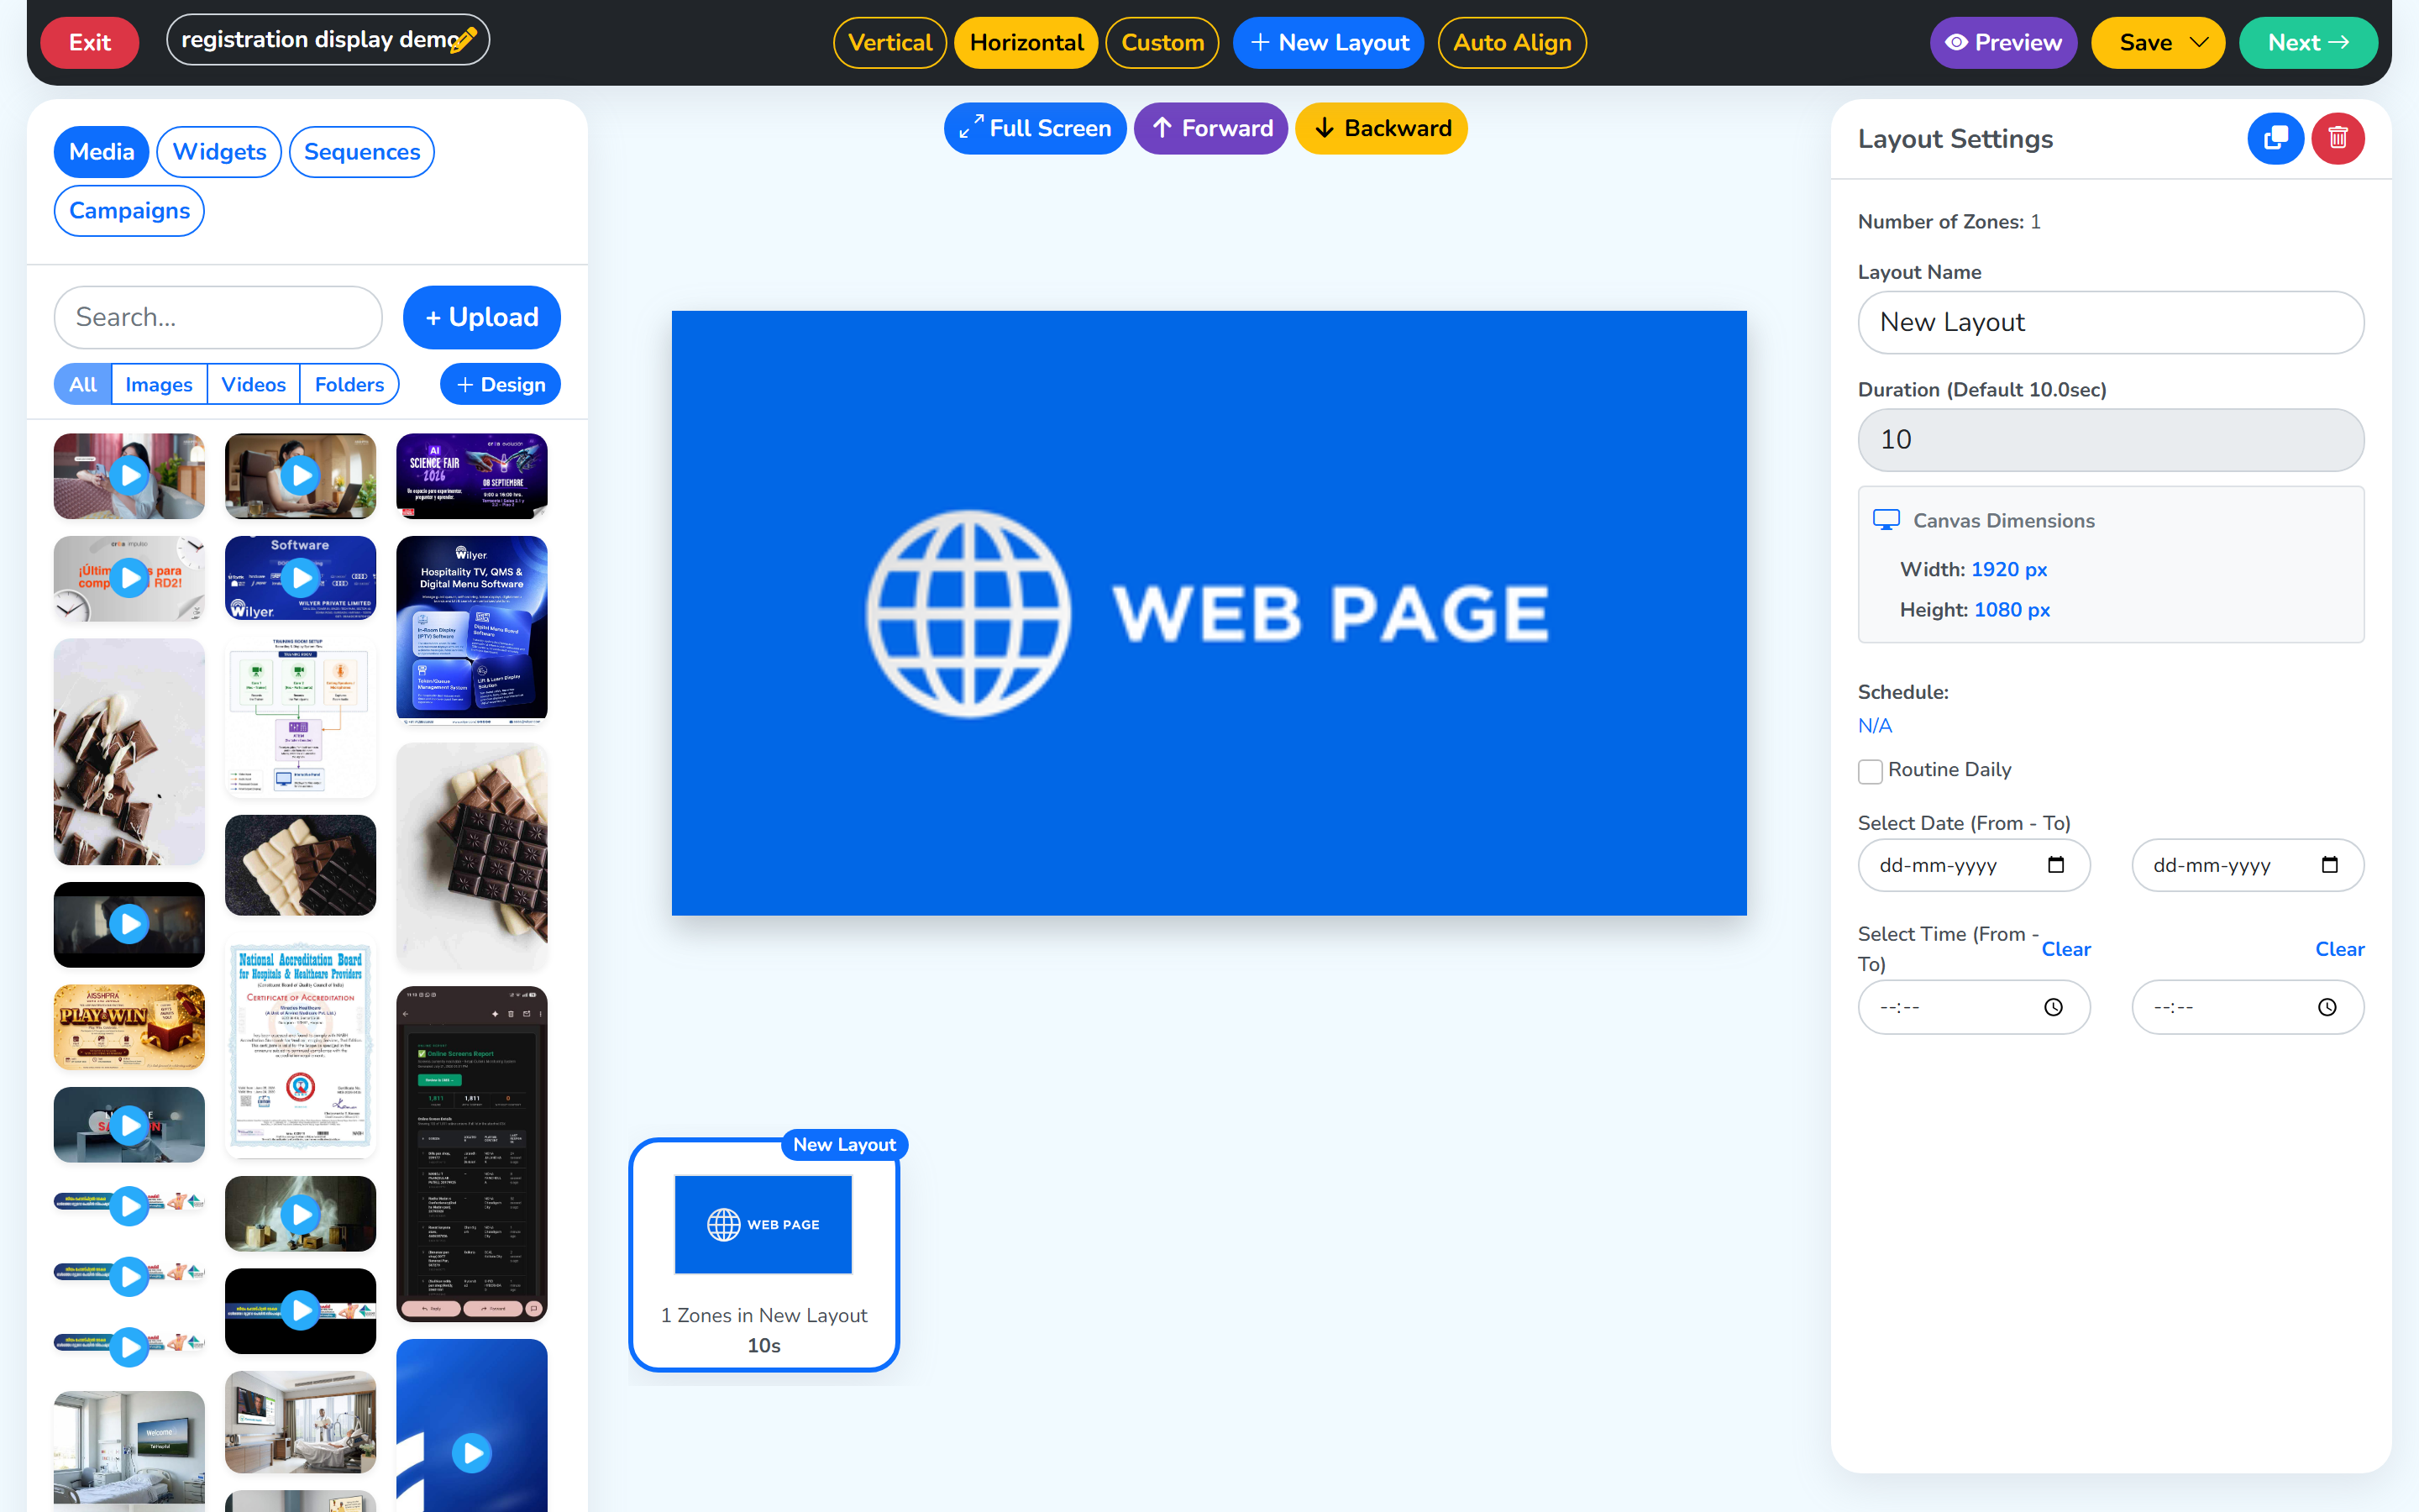Screen dimensions: 2419x1512
Task: Choose Custom orientation
Action: click(x=1162, y=42)
